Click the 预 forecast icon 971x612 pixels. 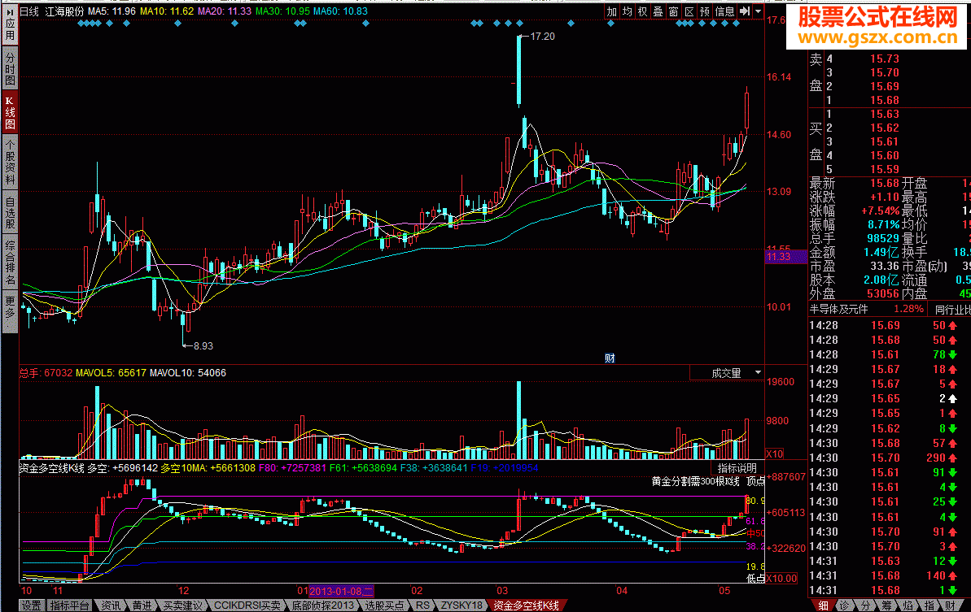(x=705, y=11)
